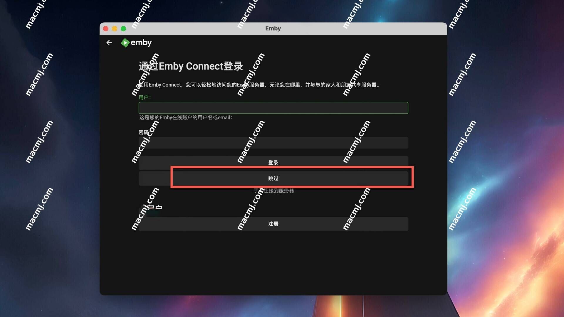Click the 登录 sign-in button

(273, 162)
